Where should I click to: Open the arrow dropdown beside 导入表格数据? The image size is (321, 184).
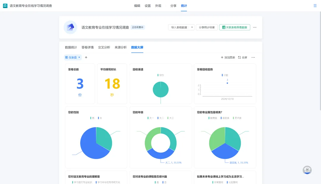(x=192, y=27)
